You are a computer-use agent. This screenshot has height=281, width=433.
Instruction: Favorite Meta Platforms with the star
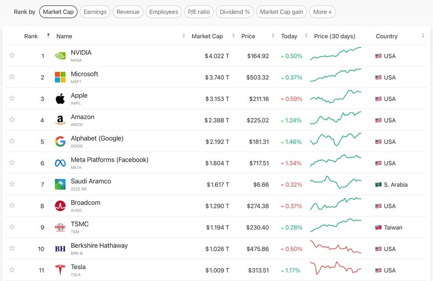tap(12, 162)
